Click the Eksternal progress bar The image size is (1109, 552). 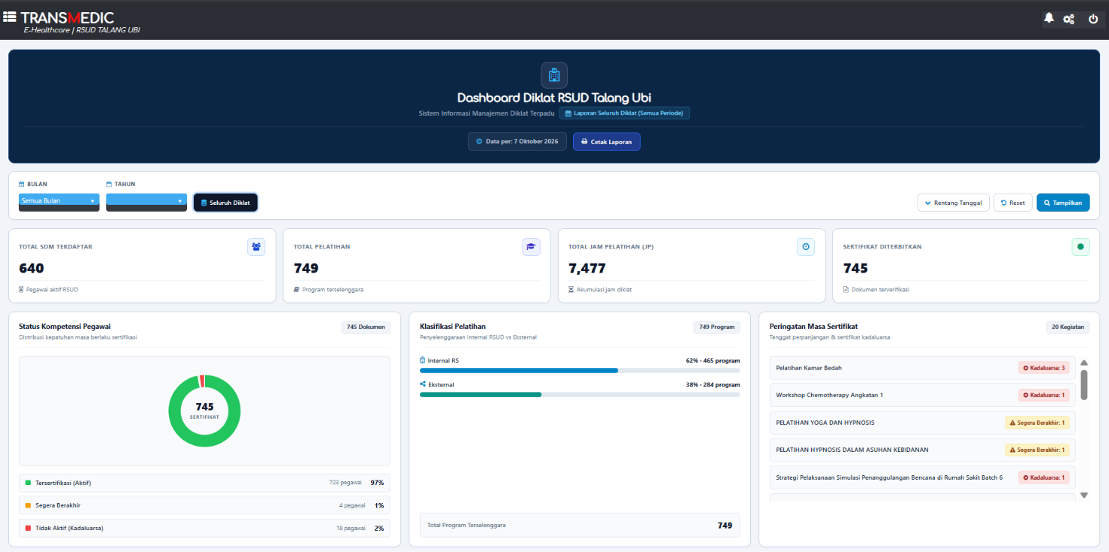(x=580, y=395)
